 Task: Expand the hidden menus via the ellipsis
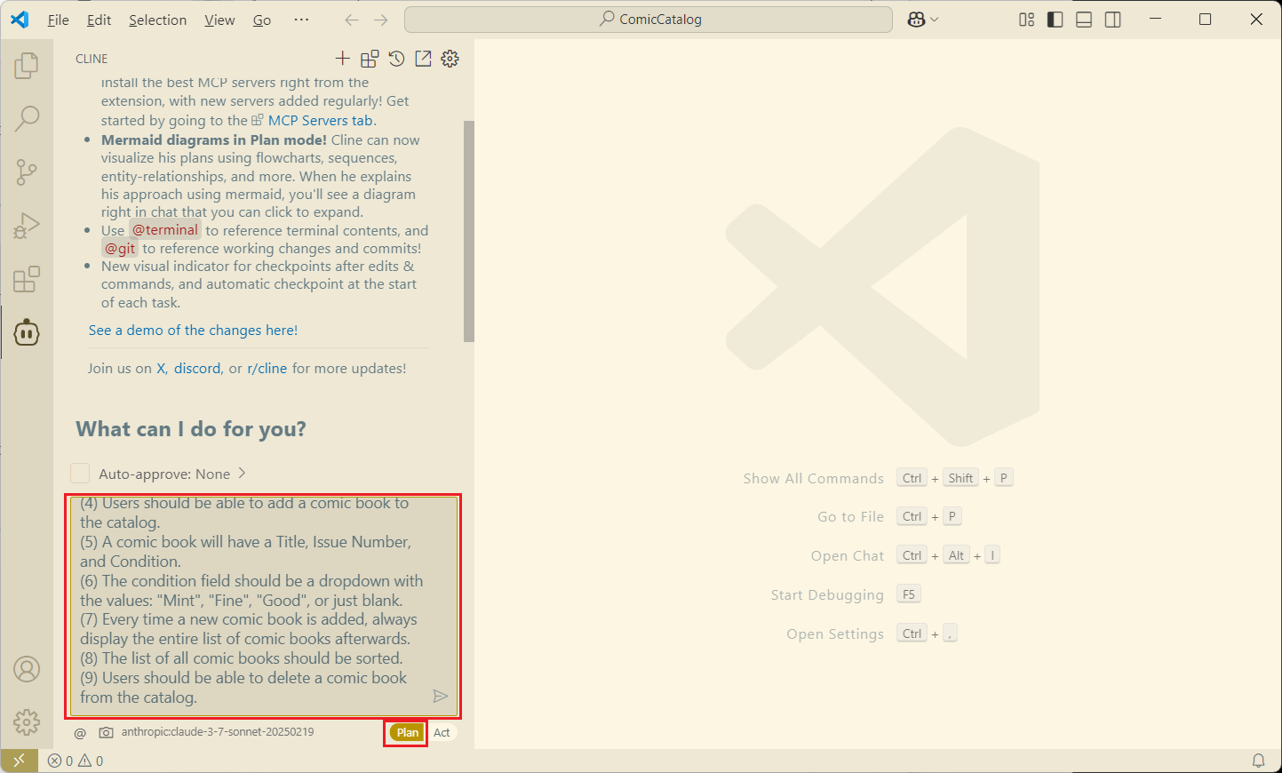(x=301, y=20)
